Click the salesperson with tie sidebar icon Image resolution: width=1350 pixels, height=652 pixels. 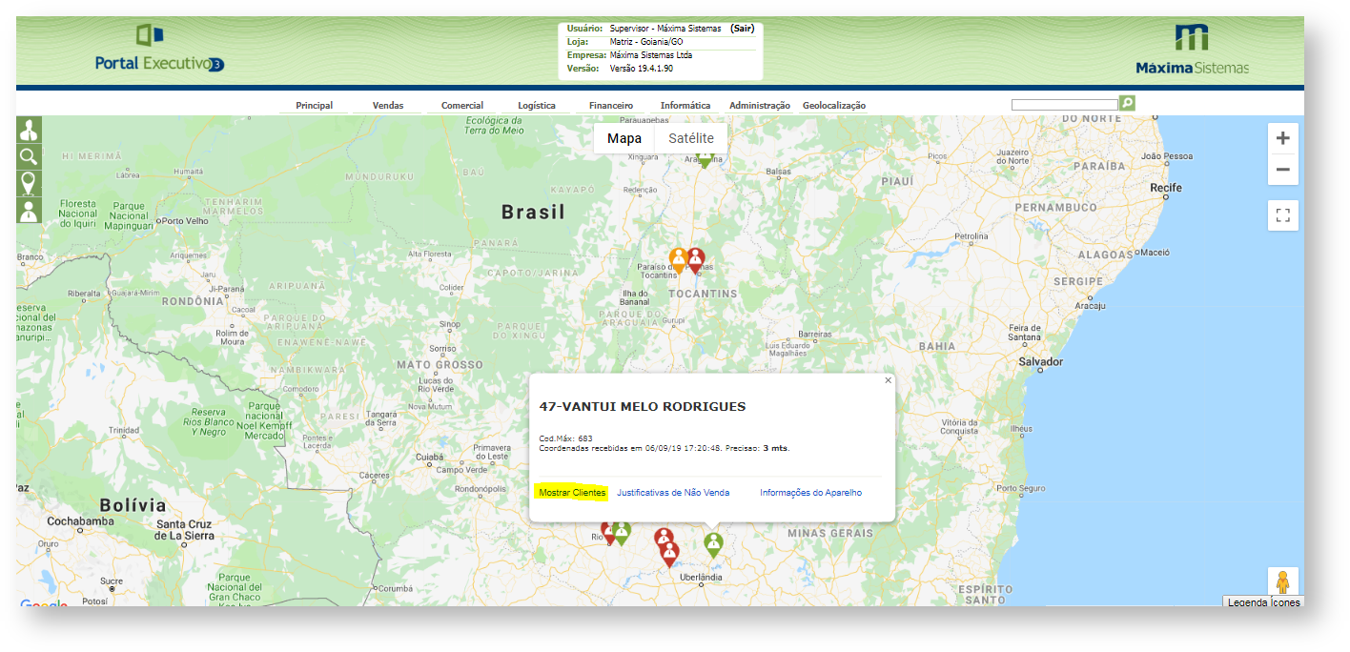pyautogui.click(x=29, y=210)
